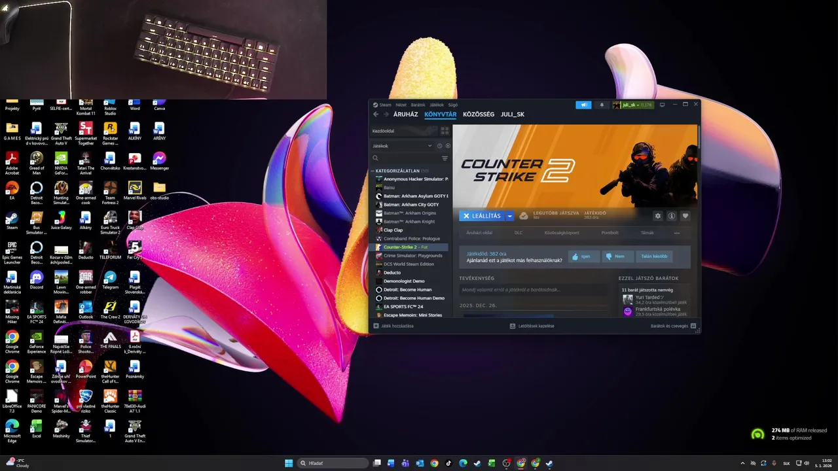Open friend Yuri Tarded's entry
838x471 pixels.
coord(654,300)
